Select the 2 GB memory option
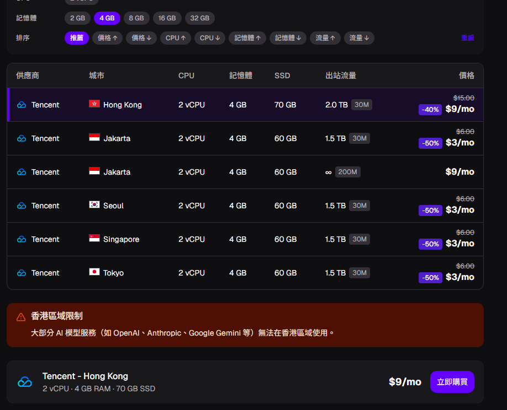This screenshot has height=410, width=507. [78, 18]
